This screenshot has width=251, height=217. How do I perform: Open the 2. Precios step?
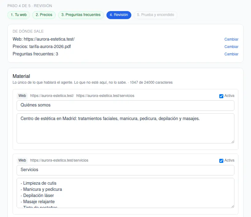44,15
